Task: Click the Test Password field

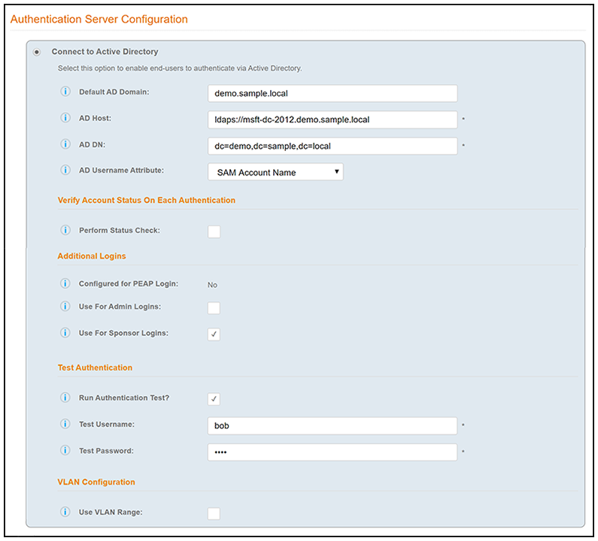Action: tap(332, 452)
